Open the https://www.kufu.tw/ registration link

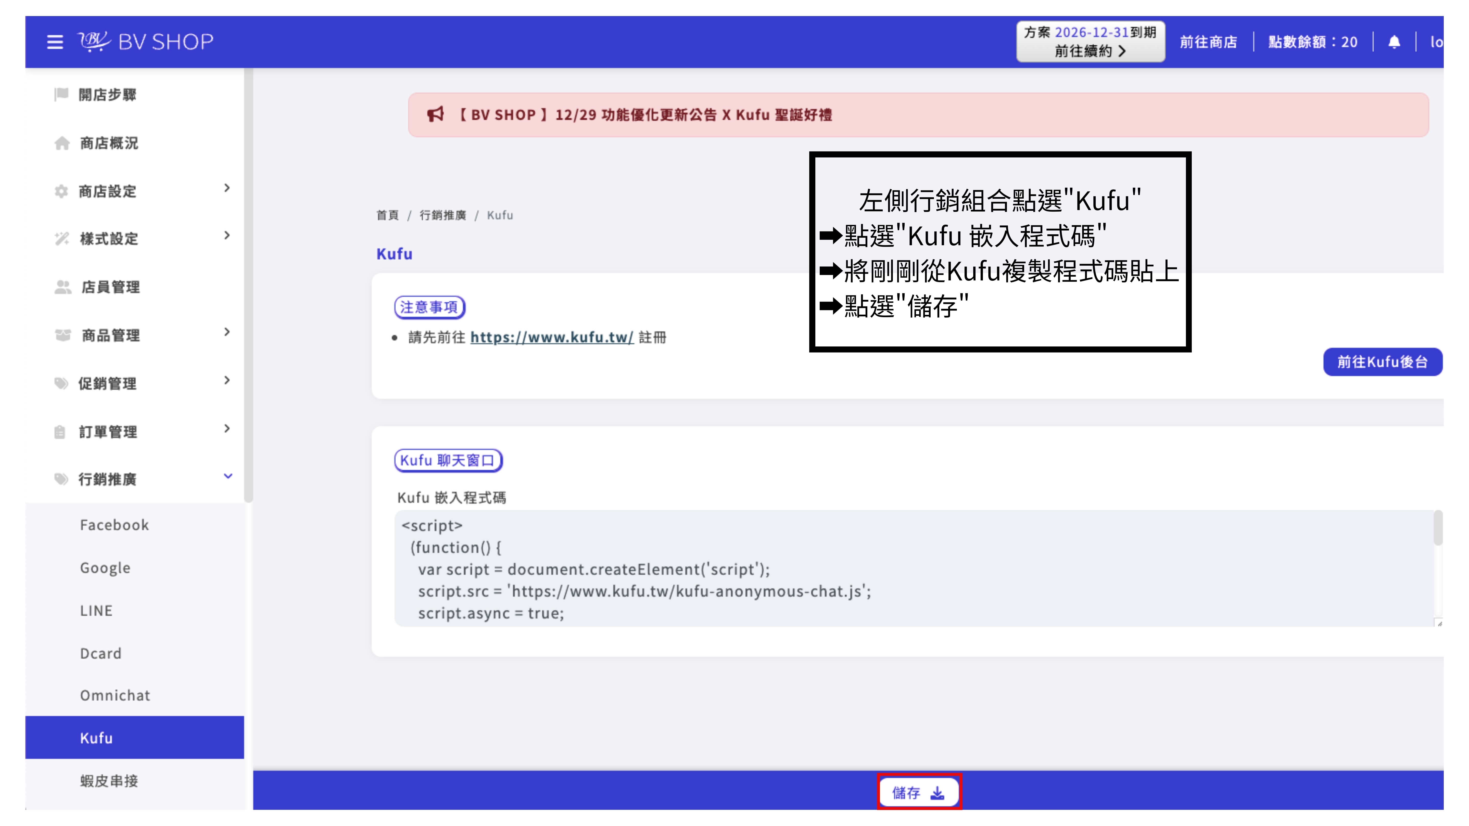click(x=551, y=337)
